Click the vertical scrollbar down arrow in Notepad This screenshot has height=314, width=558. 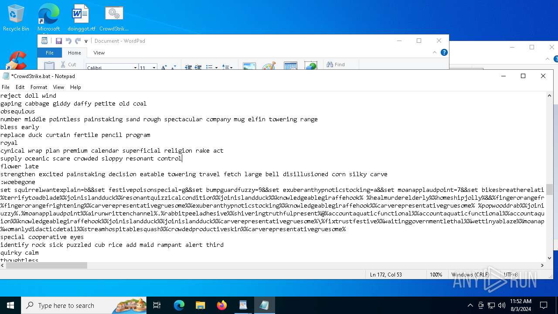tap(549, 258)
